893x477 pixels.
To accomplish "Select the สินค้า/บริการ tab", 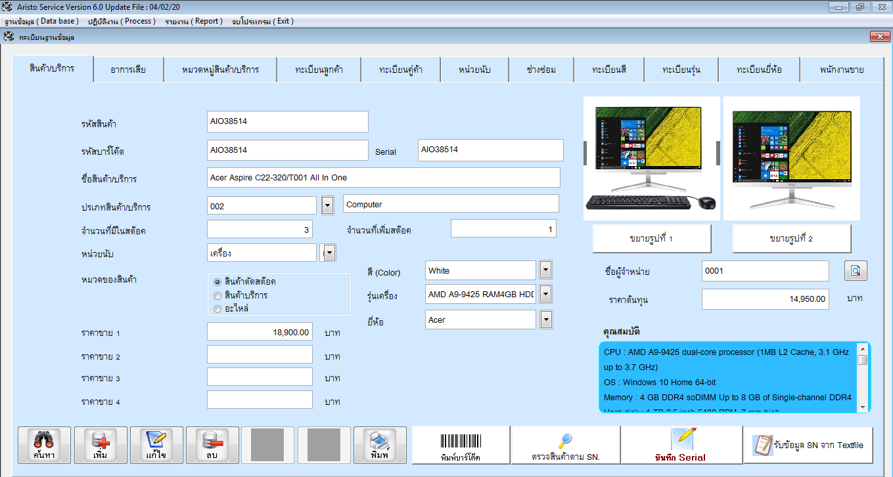I will (x=52, y=68).
